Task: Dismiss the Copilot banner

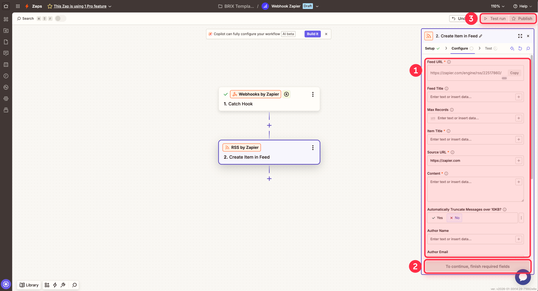Action: point(326,34)
